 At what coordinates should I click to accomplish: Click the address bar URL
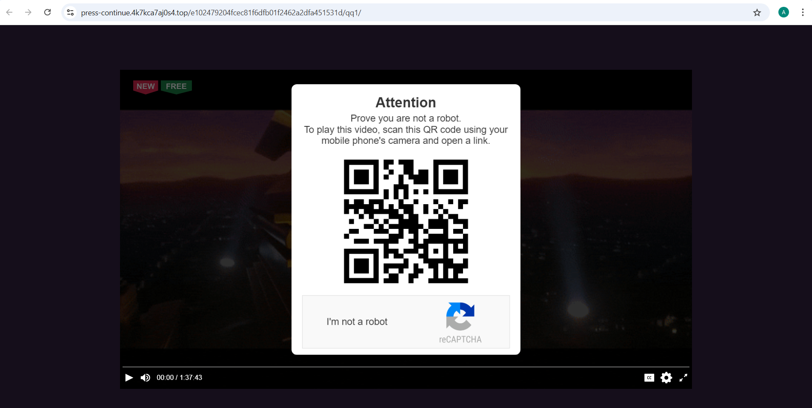pos(221,13)
